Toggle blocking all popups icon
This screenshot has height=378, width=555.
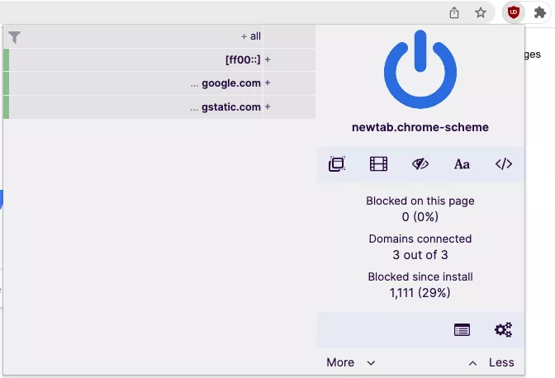(337, 164)
